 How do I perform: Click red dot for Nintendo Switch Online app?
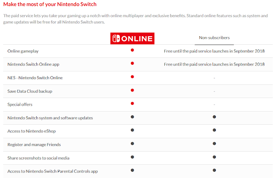click(132, 63)
